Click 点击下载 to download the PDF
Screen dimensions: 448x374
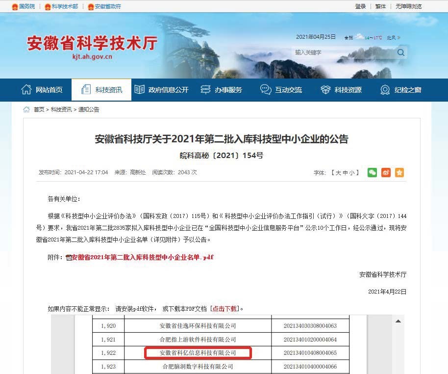[x=225, y=309]
